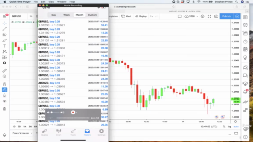
Task: Select the AUDNZD buy 0.10 trade
Action: tap(73, 85)
